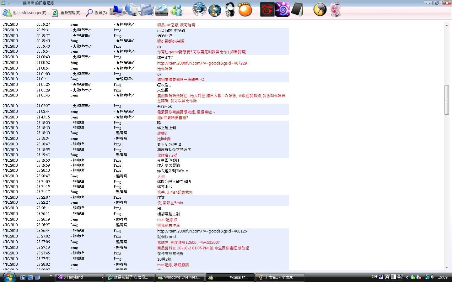Image resolution: width=452 pixels, height=282 pixels.
Task: Open the black notepad dock icon
Action: [297, 10]
